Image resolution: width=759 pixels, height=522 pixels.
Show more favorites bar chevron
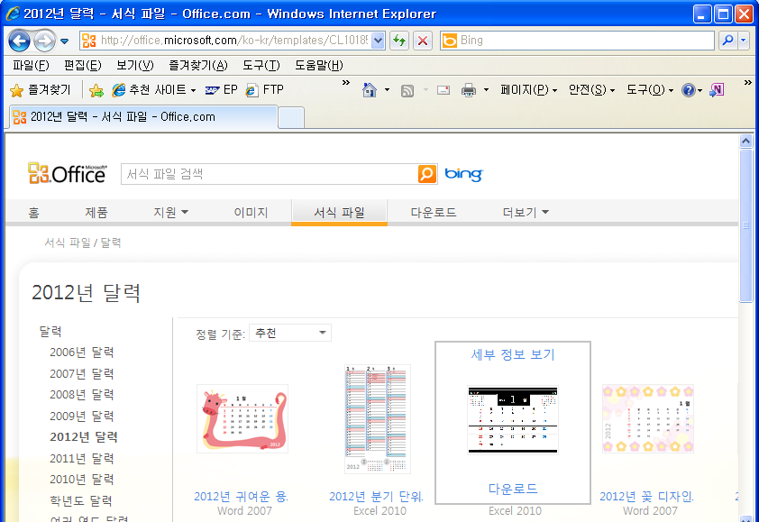[x=345, y=83]
